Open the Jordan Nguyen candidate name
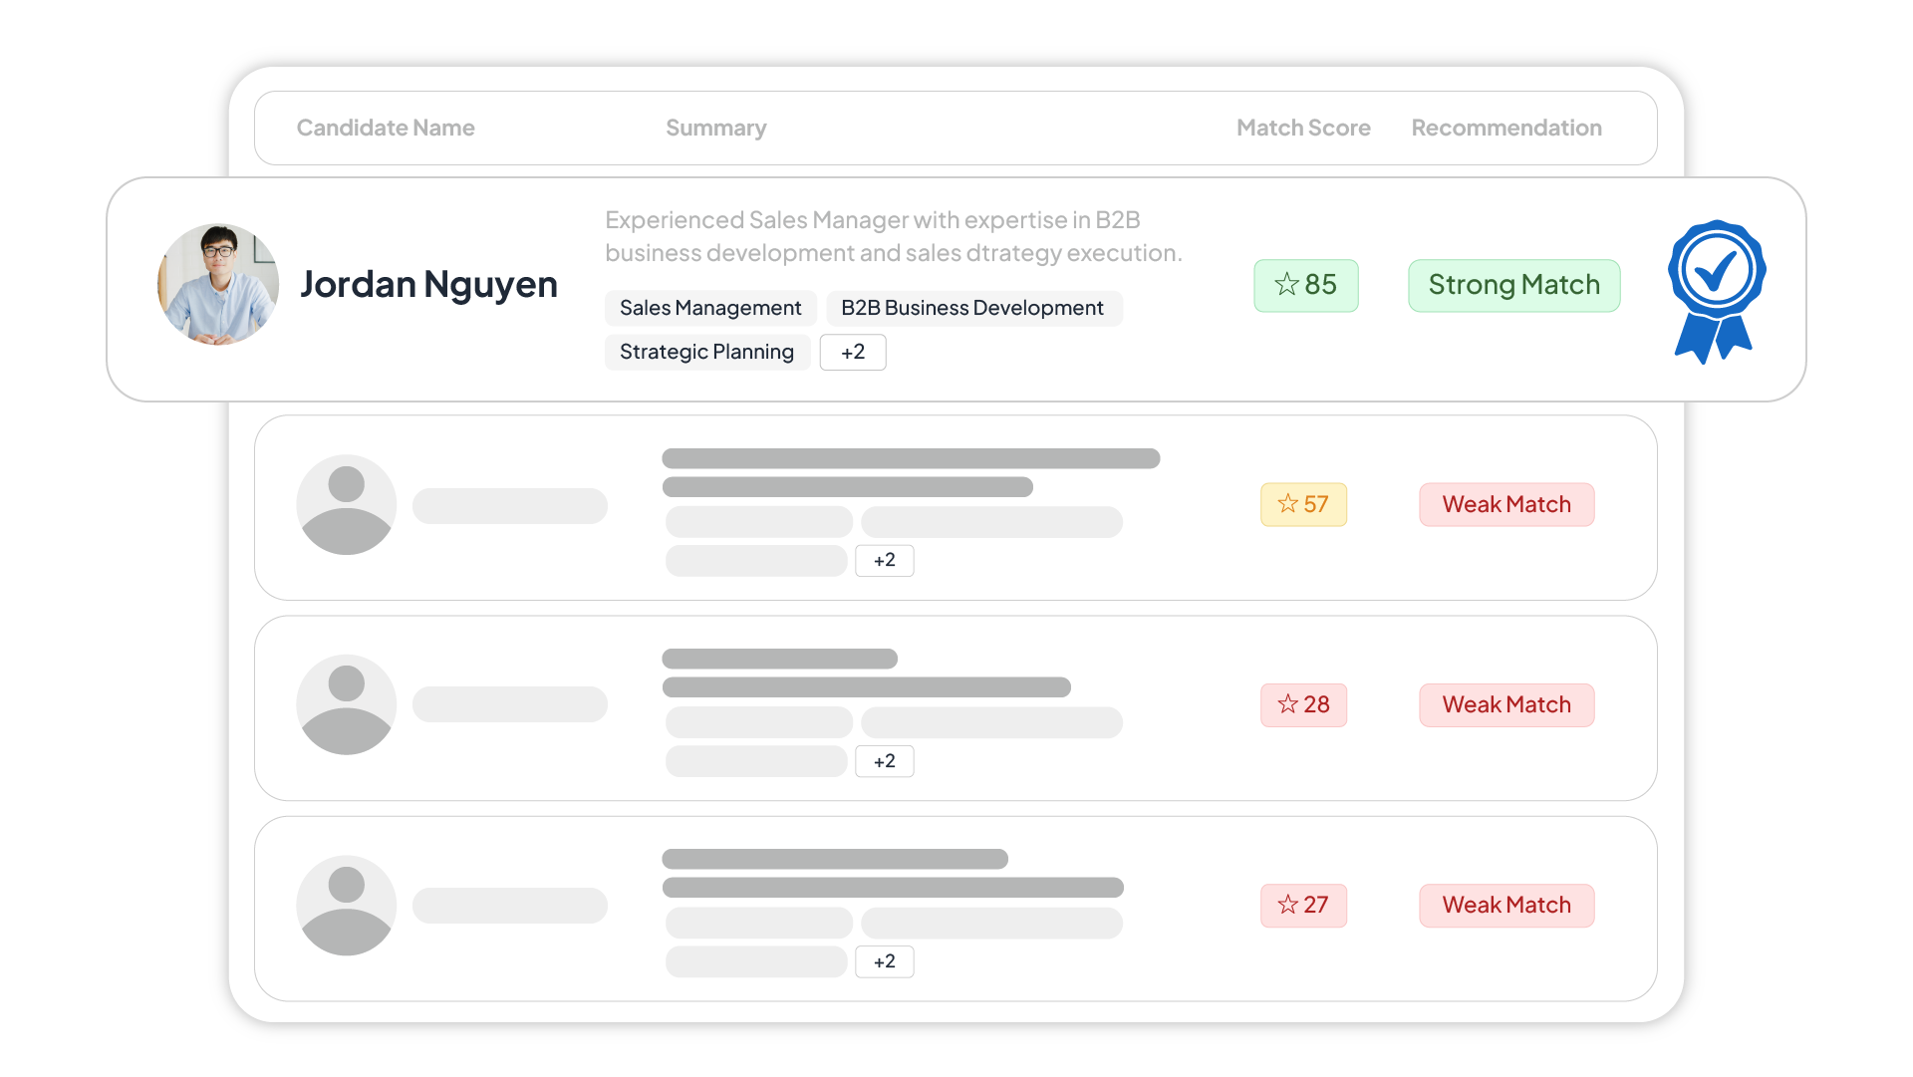This screenshot has width=1913, height=1077. [x=428, y=285]
